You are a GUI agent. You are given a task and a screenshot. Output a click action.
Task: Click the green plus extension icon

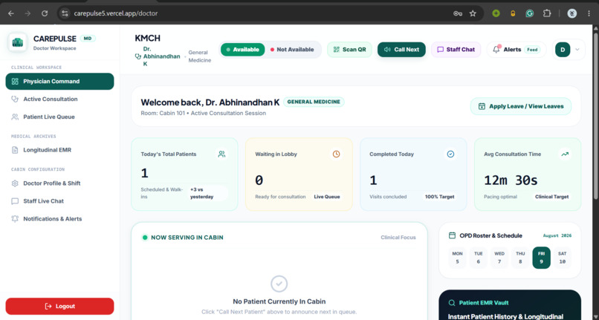[496, 13]
